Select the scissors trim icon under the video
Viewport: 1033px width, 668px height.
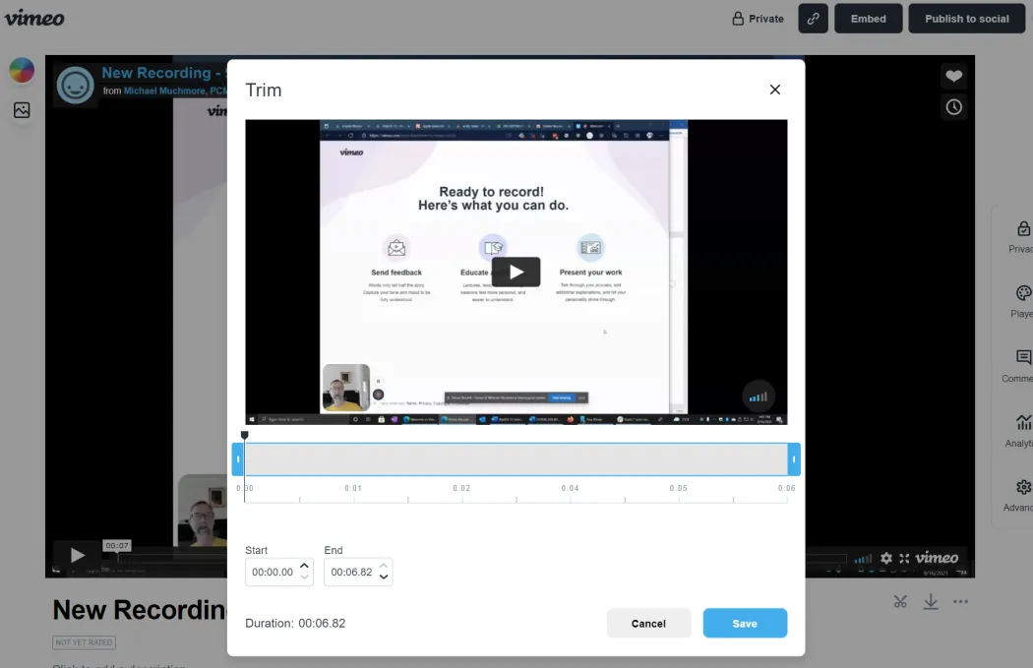[x=900, y=601]
